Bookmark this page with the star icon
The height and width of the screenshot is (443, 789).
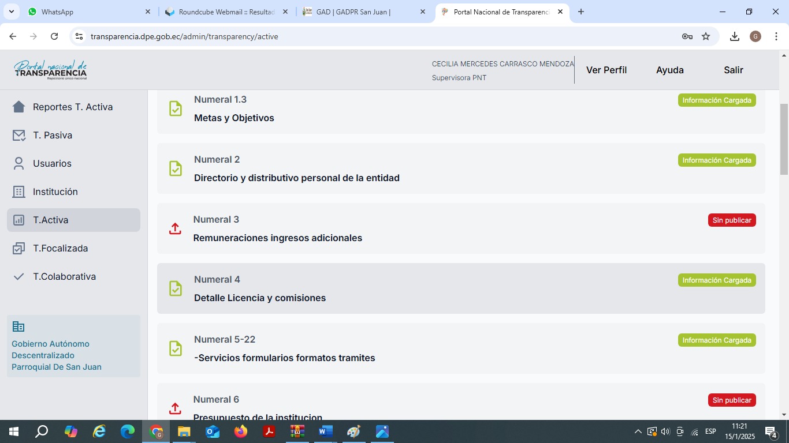(x=706, y=36)
